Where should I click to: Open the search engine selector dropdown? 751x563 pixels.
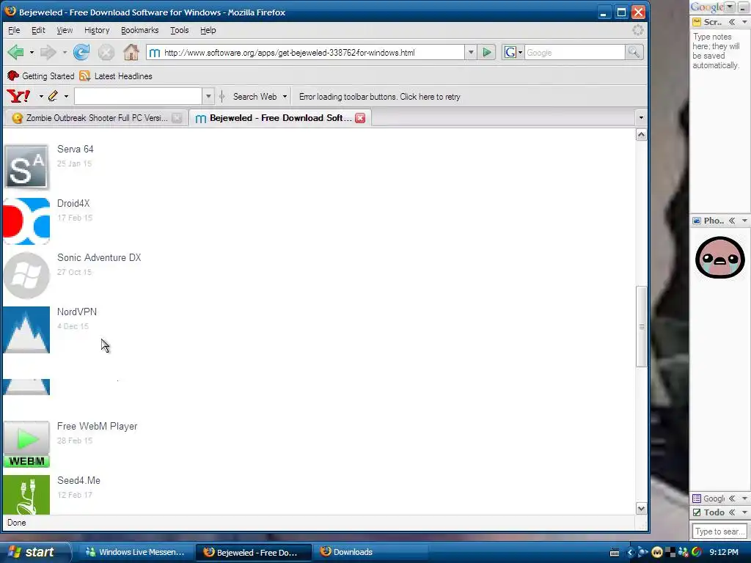click(x=520, y=52)
